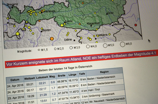Click the large orange earthquake marker southeast of Bozen
The height and width of the screenshot is (104, 158).
point(52,39)
